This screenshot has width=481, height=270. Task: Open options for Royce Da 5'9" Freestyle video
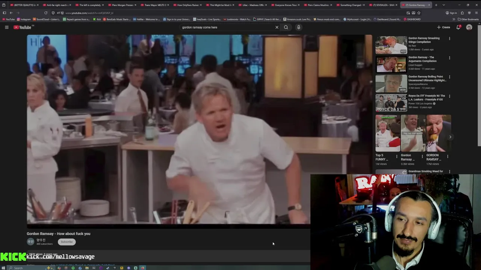[449, 96]
